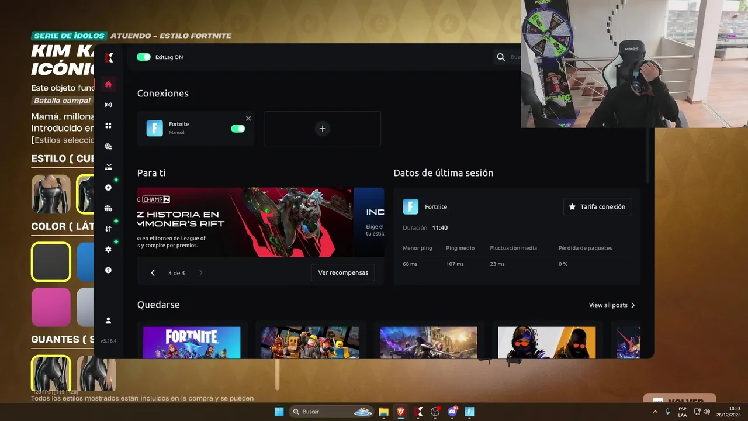The height and width of the screenshot is (421, 748).
Task: Click the League of Legends tournament banner
Action: tap(245, 222)
